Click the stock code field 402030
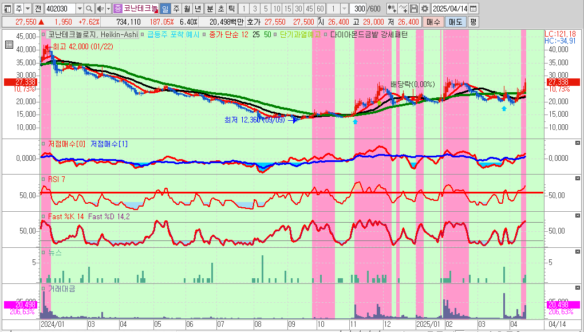This screenshot has height=332, width=584. pos(60,9)
